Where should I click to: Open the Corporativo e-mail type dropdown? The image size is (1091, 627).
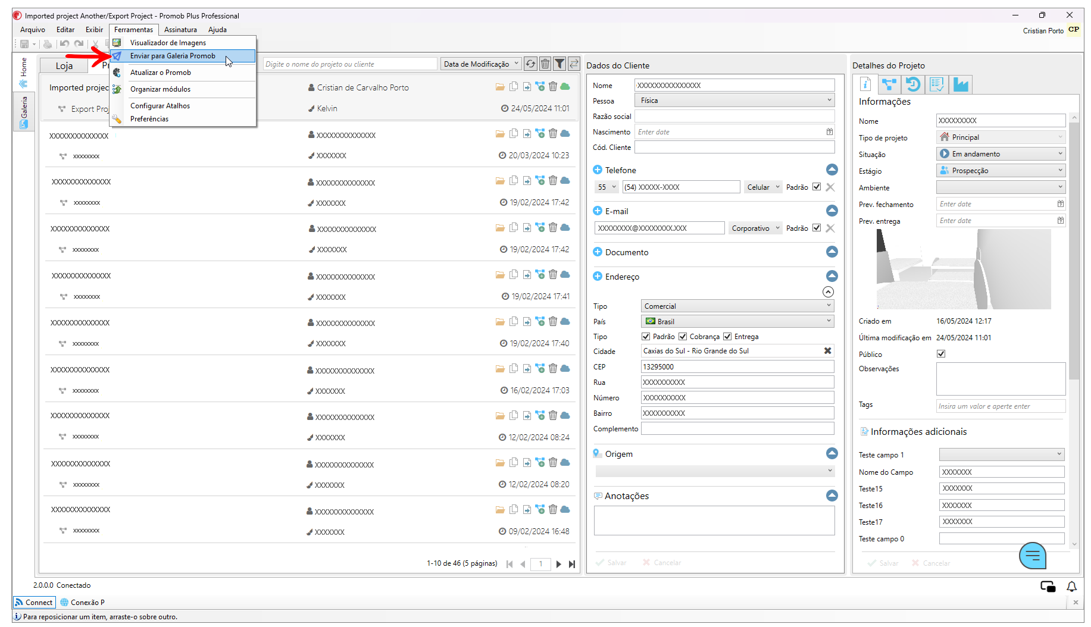point(755,228)
